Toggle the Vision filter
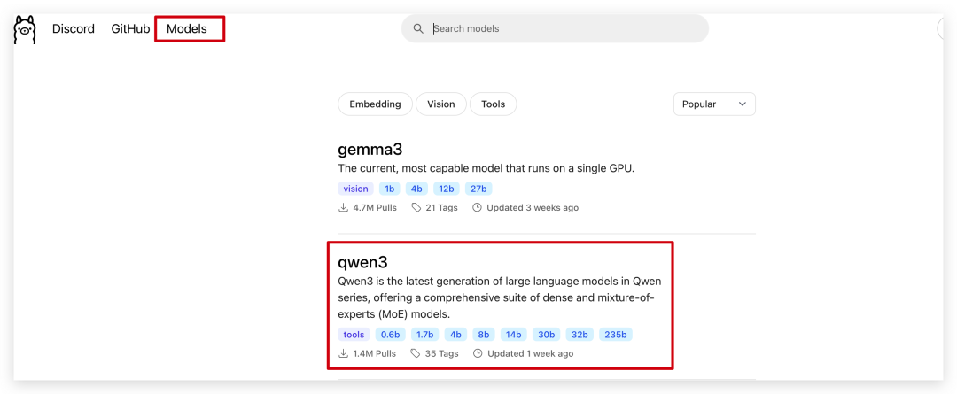This screenshot has height=394, width=957. click(441, 104)
